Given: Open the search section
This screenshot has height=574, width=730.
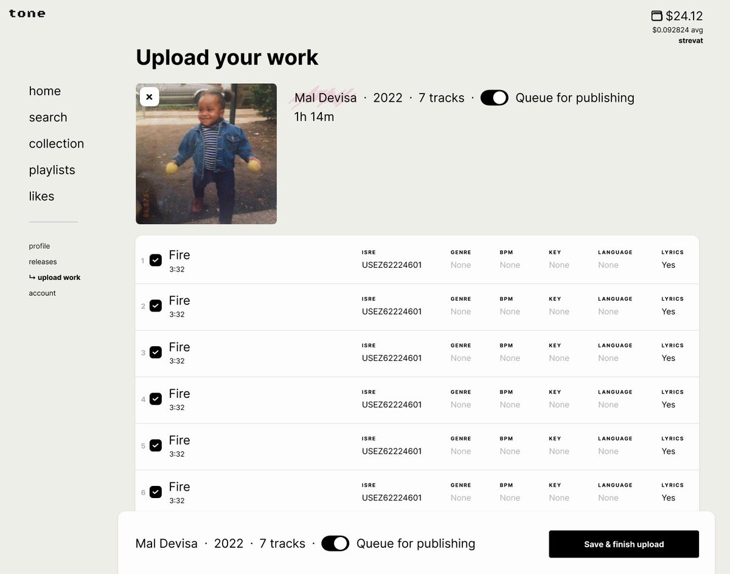Looking at the screenshot, I should pos(48,117).
